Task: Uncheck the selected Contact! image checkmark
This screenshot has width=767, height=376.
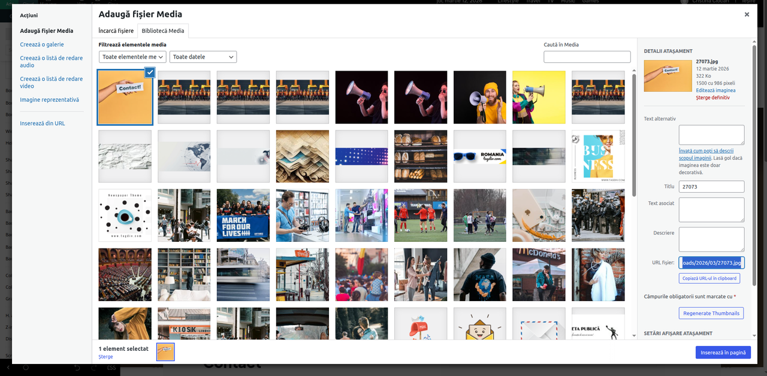Action: pos(150,72)
